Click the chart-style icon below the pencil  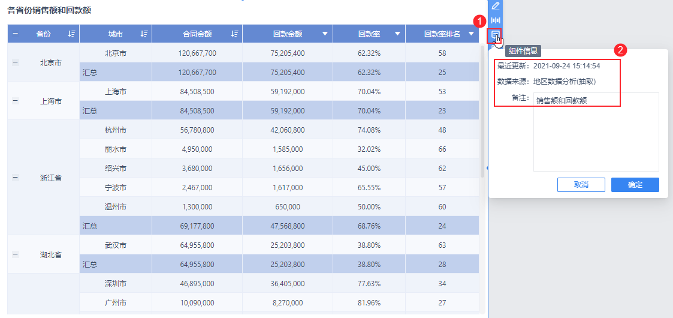click(495, 20)
